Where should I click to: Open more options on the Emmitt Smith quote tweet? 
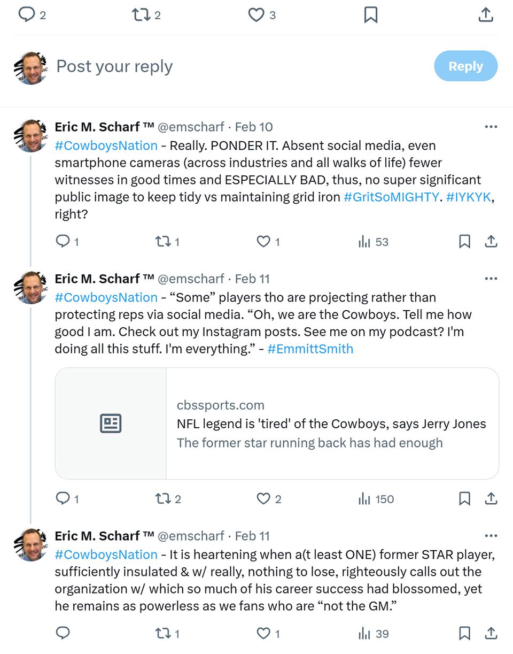491,279
